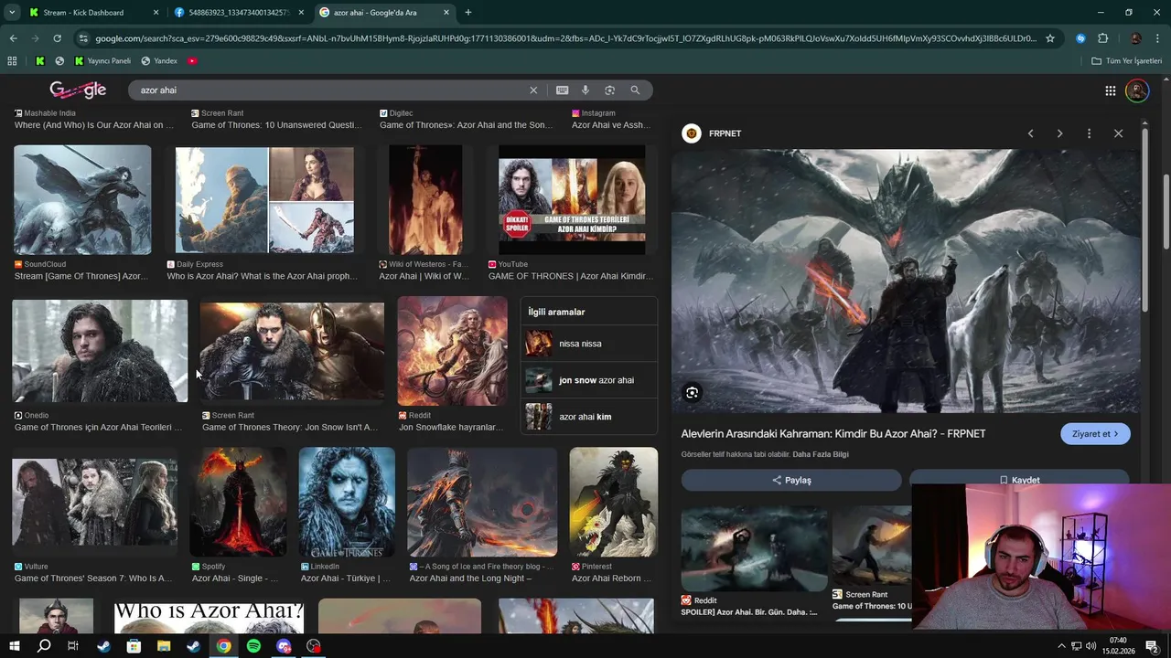The image size is (1171, 658).
Task: Open Windows Start menu
Action: (14, 646)
